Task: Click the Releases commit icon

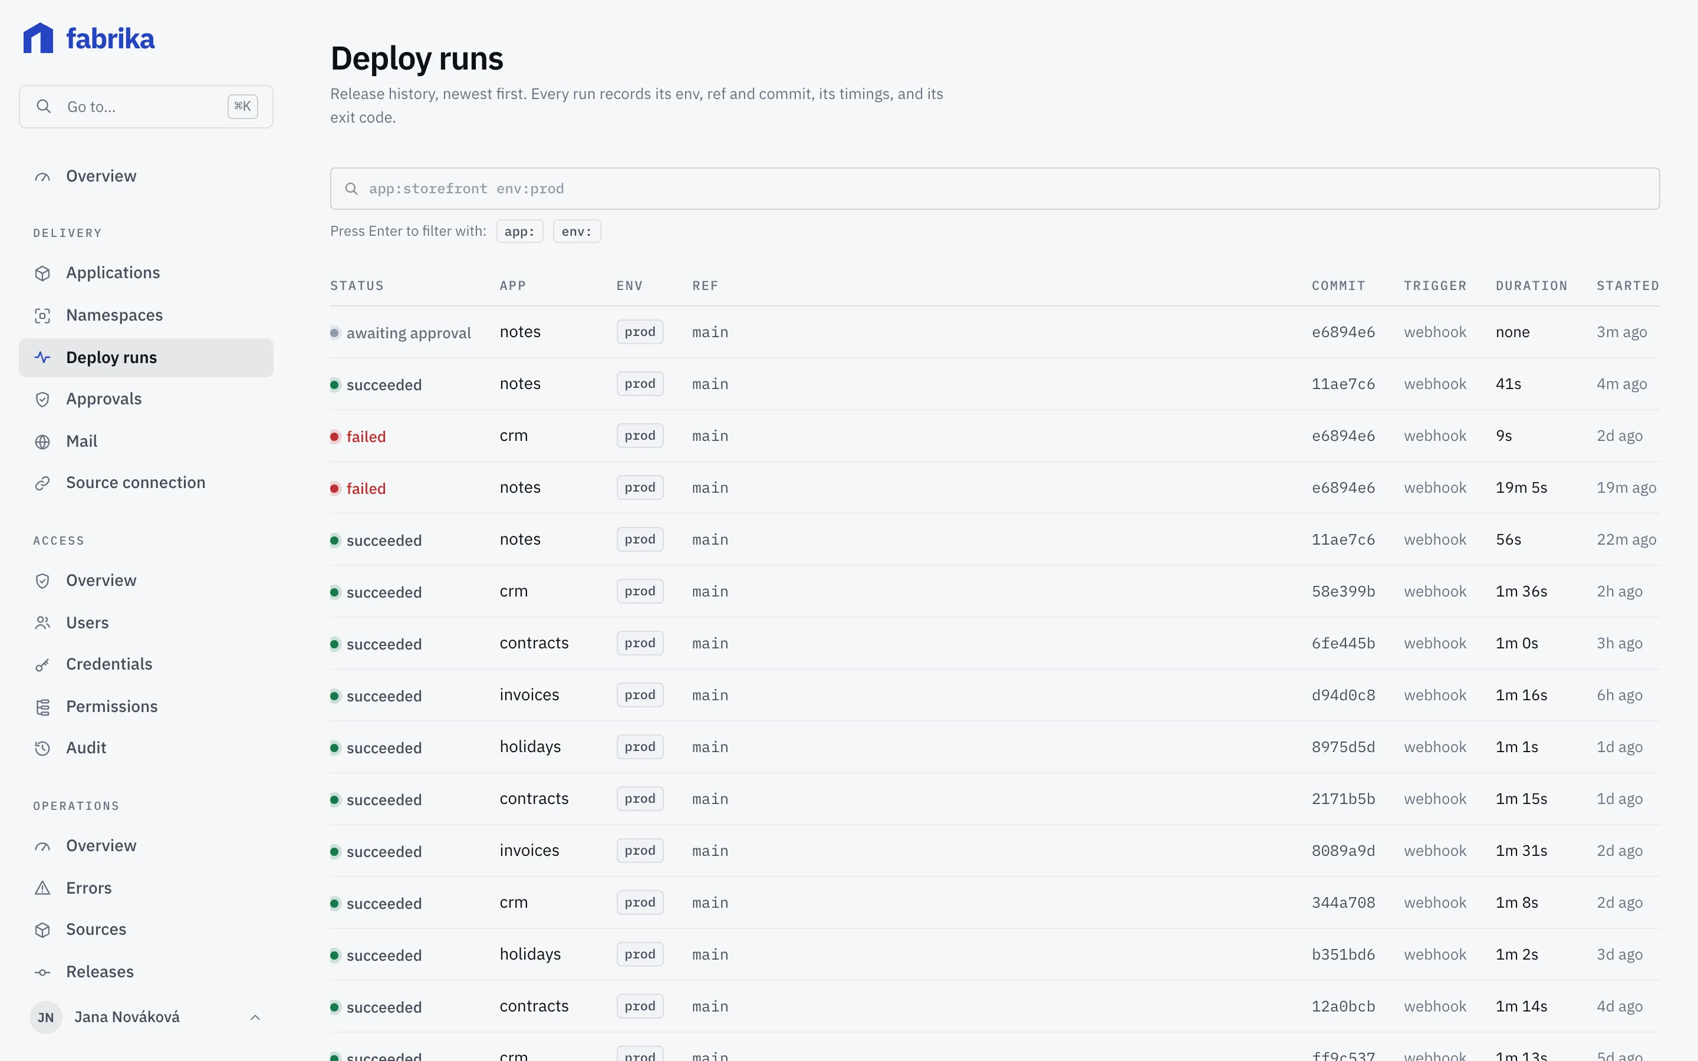Action: pos(43,972)
